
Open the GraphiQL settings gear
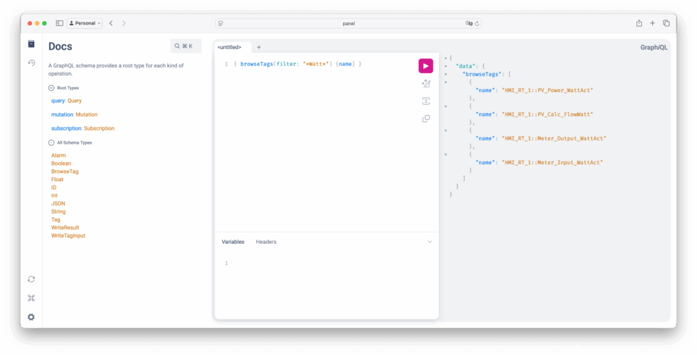point(31,317)
